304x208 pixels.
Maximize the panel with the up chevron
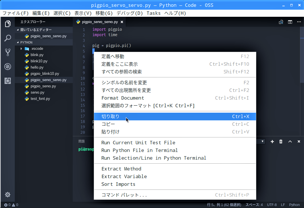click(290, 142)
